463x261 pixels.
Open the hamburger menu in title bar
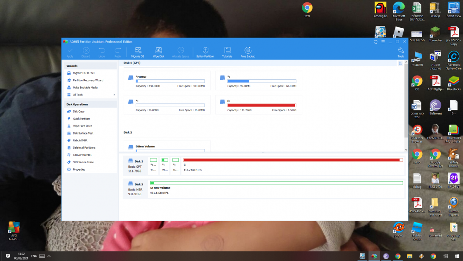(383, 42)
